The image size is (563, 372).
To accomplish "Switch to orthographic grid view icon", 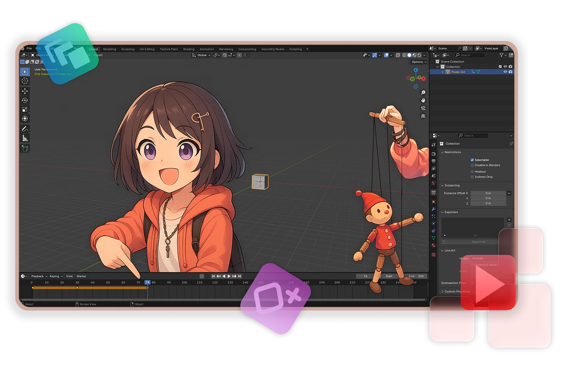I will click(x=423, y=116).
